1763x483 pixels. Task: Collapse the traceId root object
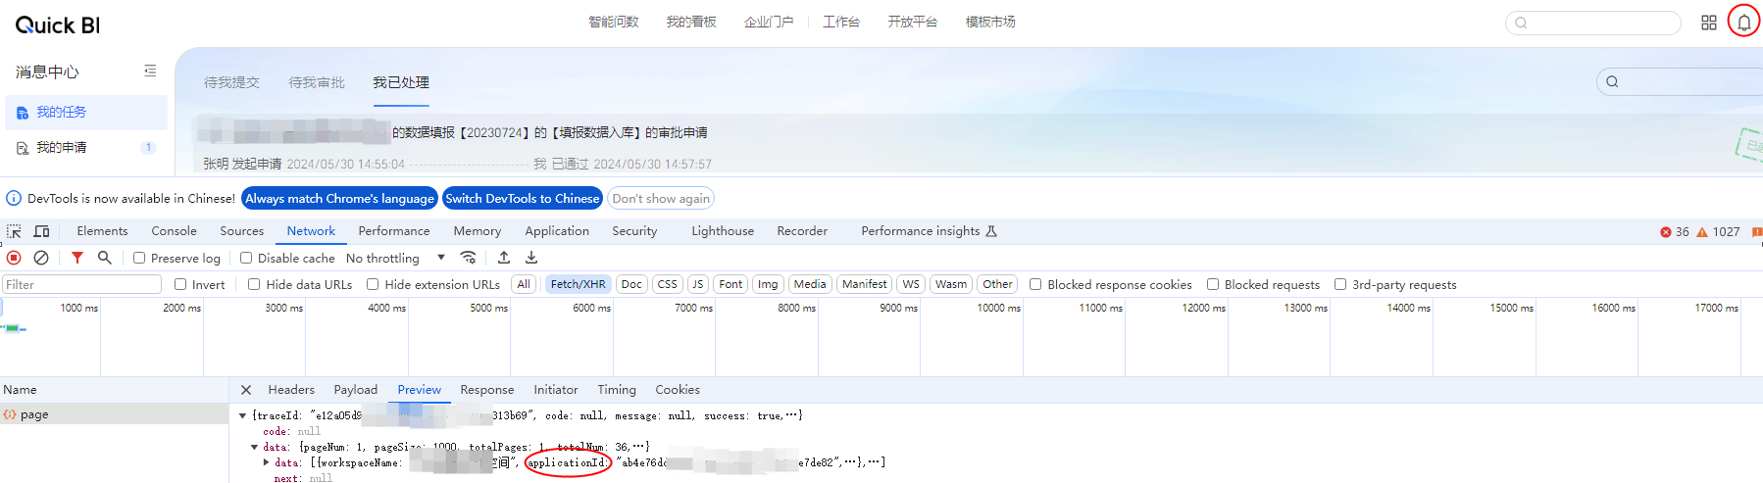click(x=242, y=416)
